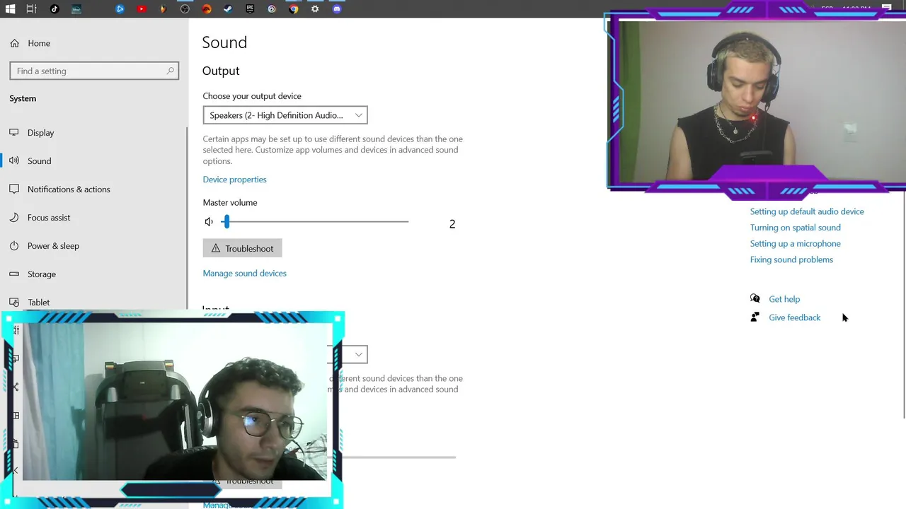Open the EA app taskbar icon
906x509 pixels.
[x=207, y=8]
